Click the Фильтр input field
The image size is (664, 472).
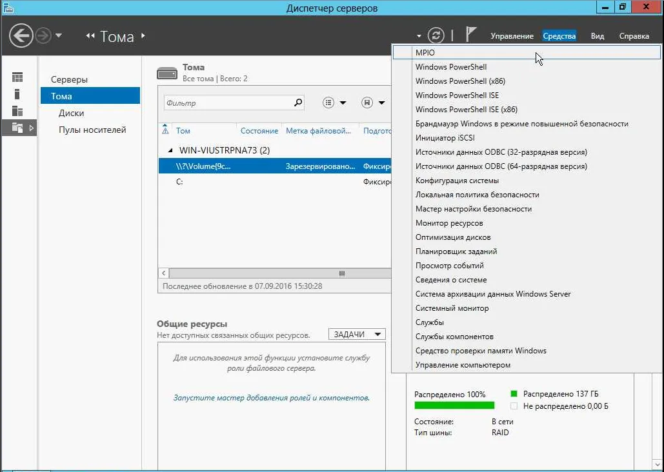[x=228, y=103]
